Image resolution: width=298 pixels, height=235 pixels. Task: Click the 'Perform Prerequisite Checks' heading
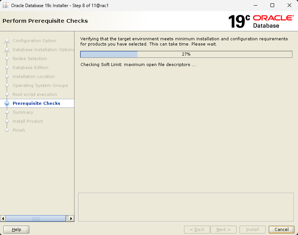pyautogui.click(x=45, y=21)
